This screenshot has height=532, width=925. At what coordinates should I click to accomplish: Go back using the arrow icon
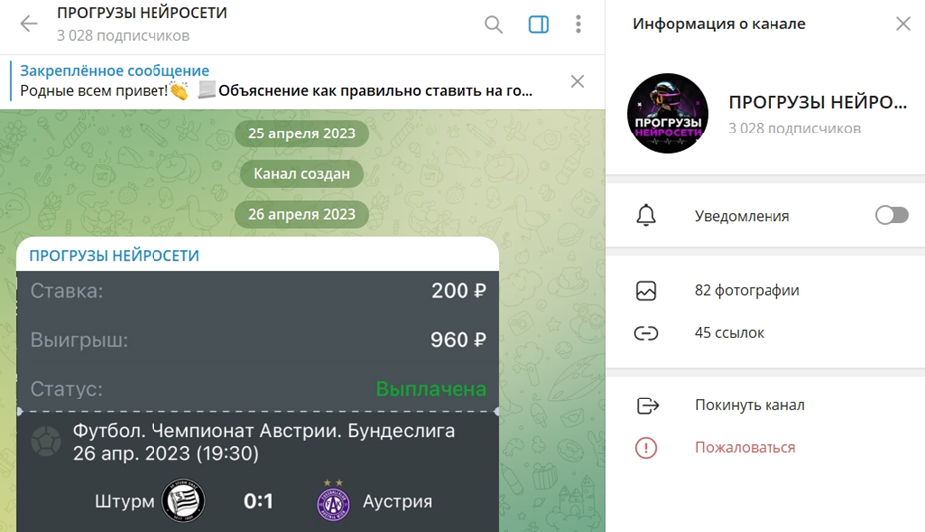(28, 24)
